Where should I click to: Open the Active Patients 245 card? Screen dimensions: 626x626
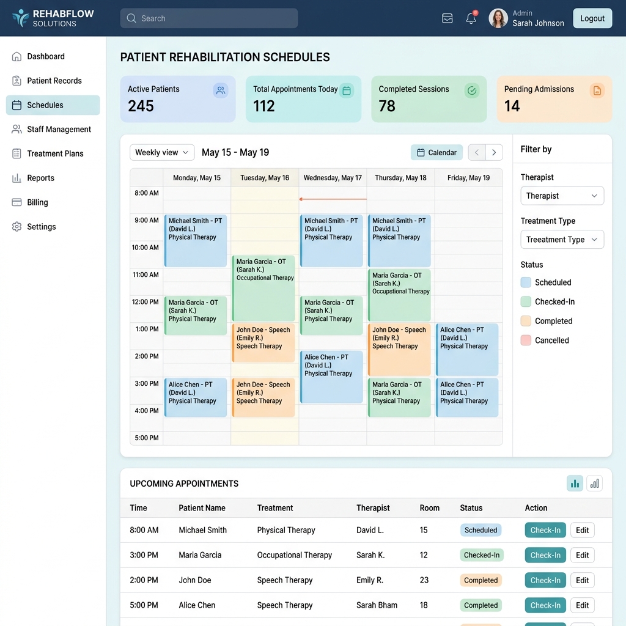point(178,99)
